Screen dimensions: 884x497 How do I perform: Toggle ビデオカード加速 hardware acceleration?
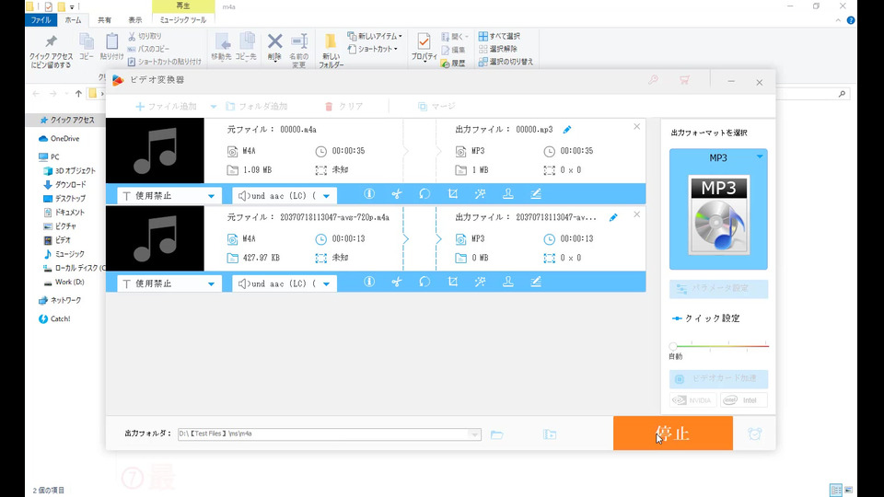pyautogui.click(x=719, y=378)
